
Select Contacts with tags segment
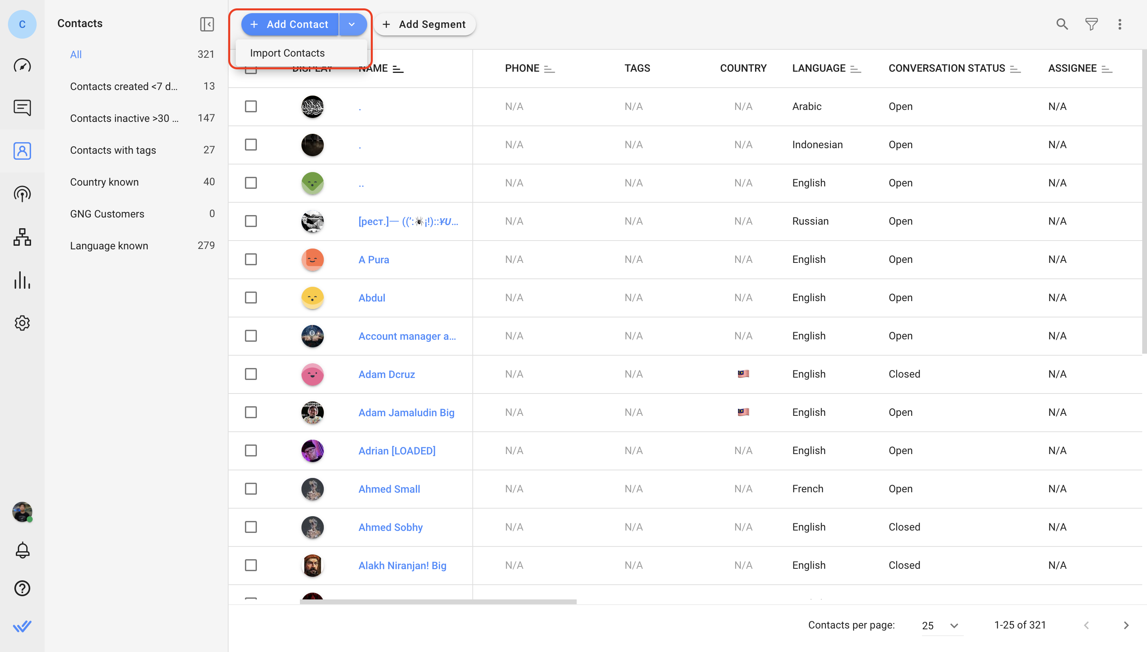(113, 150)
